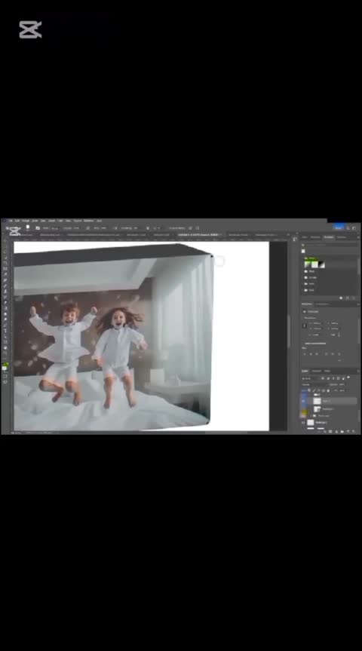Select the Eraser tool
This screenshot has width=362, height=651.
click(x=5, y=302)
